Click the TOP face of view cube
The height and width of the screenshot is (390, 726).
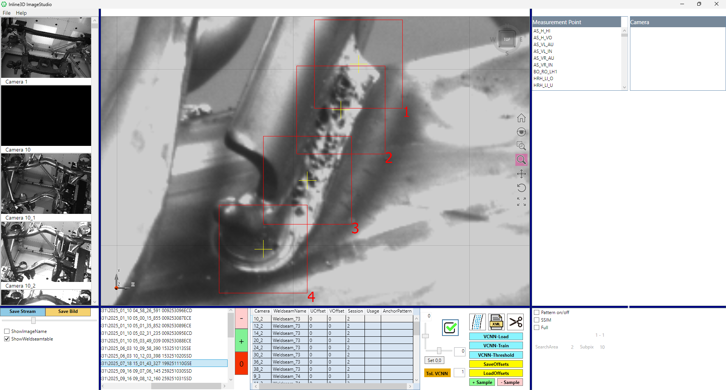(507, 39)
